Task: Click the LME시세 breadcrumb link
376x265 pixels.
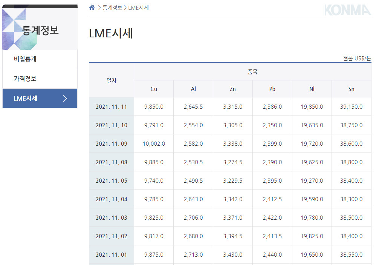Action: click(x=138, y=8)
